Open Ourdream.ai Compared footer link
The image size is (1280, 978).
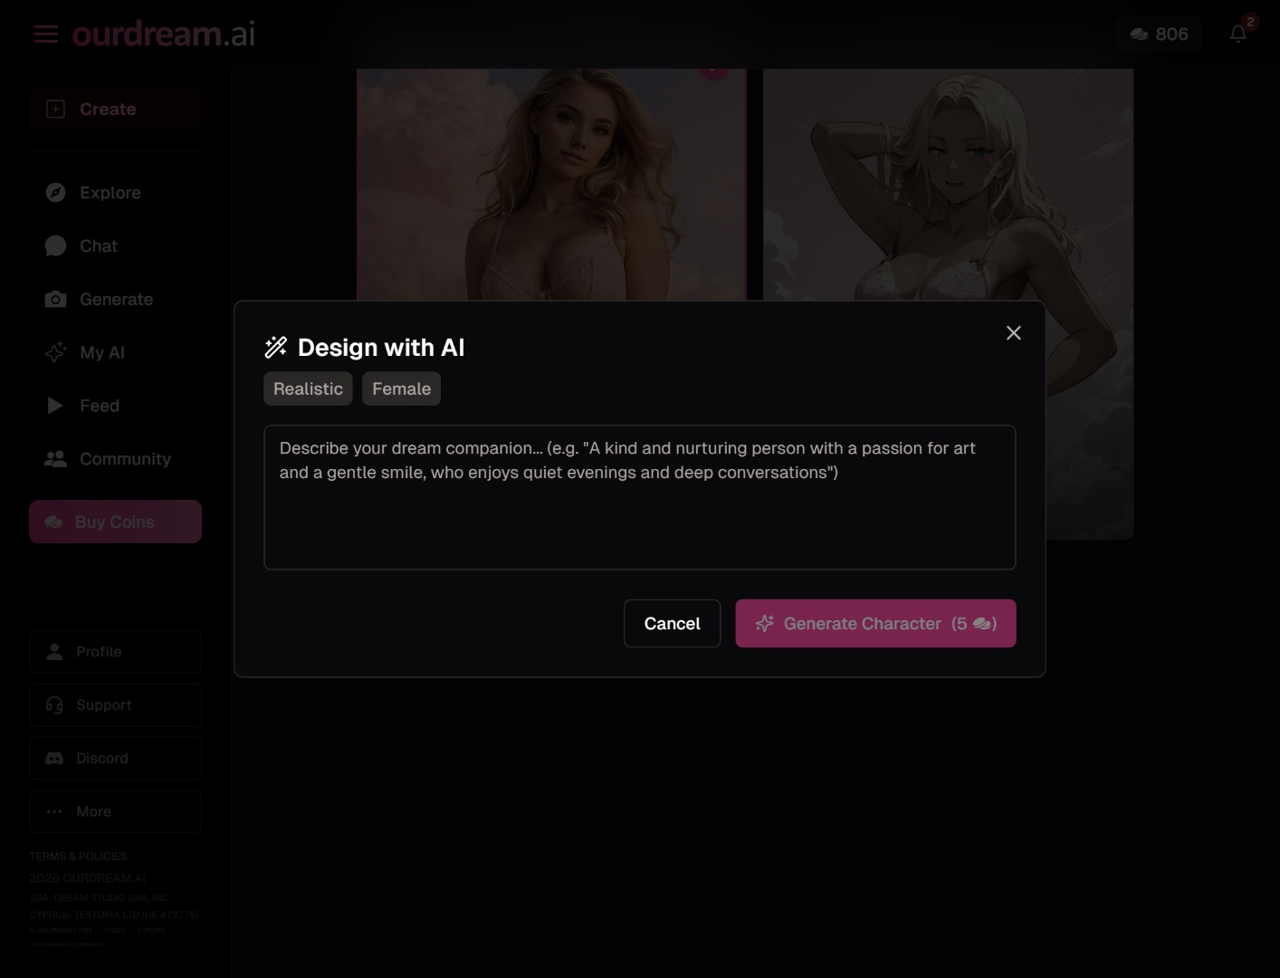pos(67,944)
